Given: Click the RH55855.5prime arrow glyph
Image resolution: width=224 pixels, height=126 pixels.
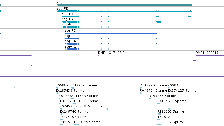Looking at the screenshot, I should 150,98.
